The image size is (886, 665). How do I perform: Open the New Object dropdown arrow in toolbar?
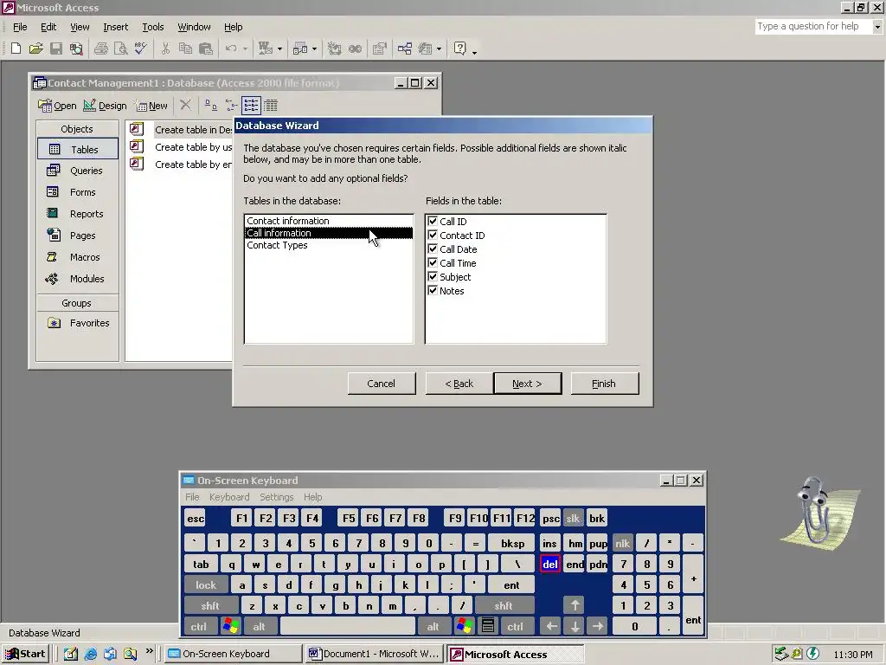(x=439, y=48)
